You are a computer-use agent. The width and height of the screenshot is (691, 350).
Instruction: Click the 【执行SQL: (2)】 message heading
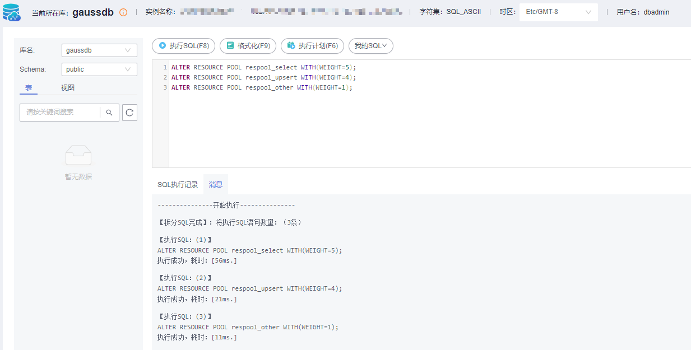coord(185,278)
